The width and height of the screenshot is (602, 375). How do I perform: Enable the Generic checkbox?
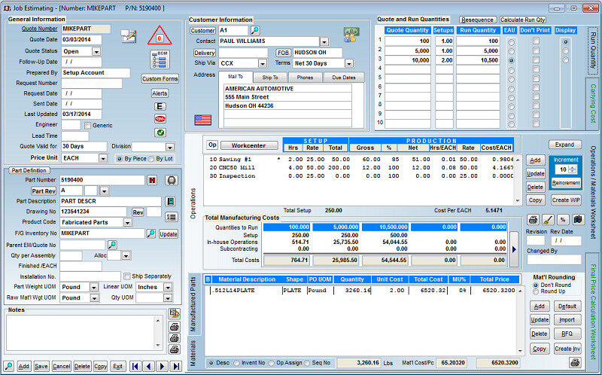point(88,125)
